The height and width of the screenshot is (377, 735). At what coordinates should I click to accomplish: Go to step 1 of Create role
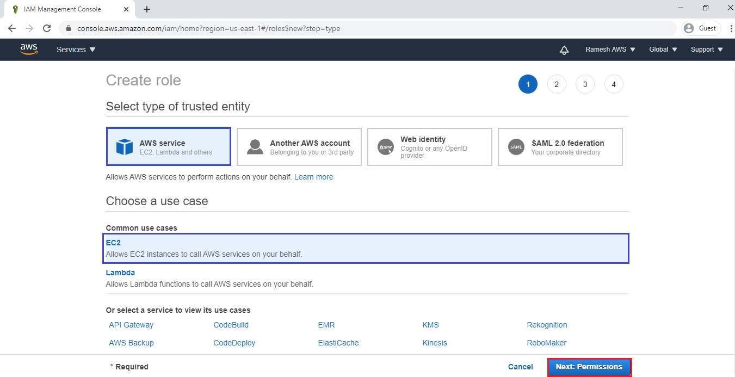[x=528, y=84]
